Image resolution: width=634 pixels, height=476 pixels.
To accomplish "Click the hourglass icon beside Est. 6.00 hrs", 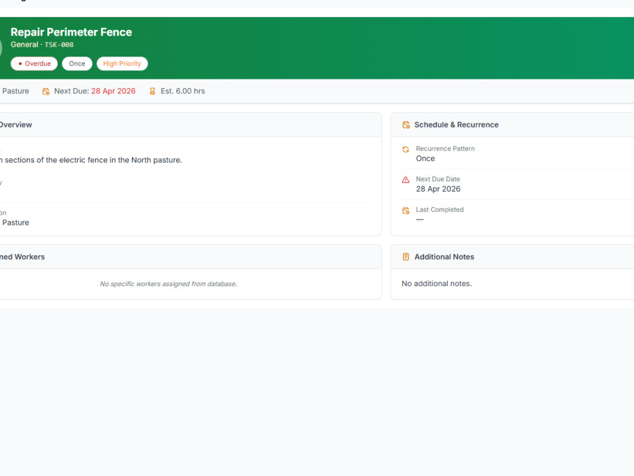I will point(152,91).
